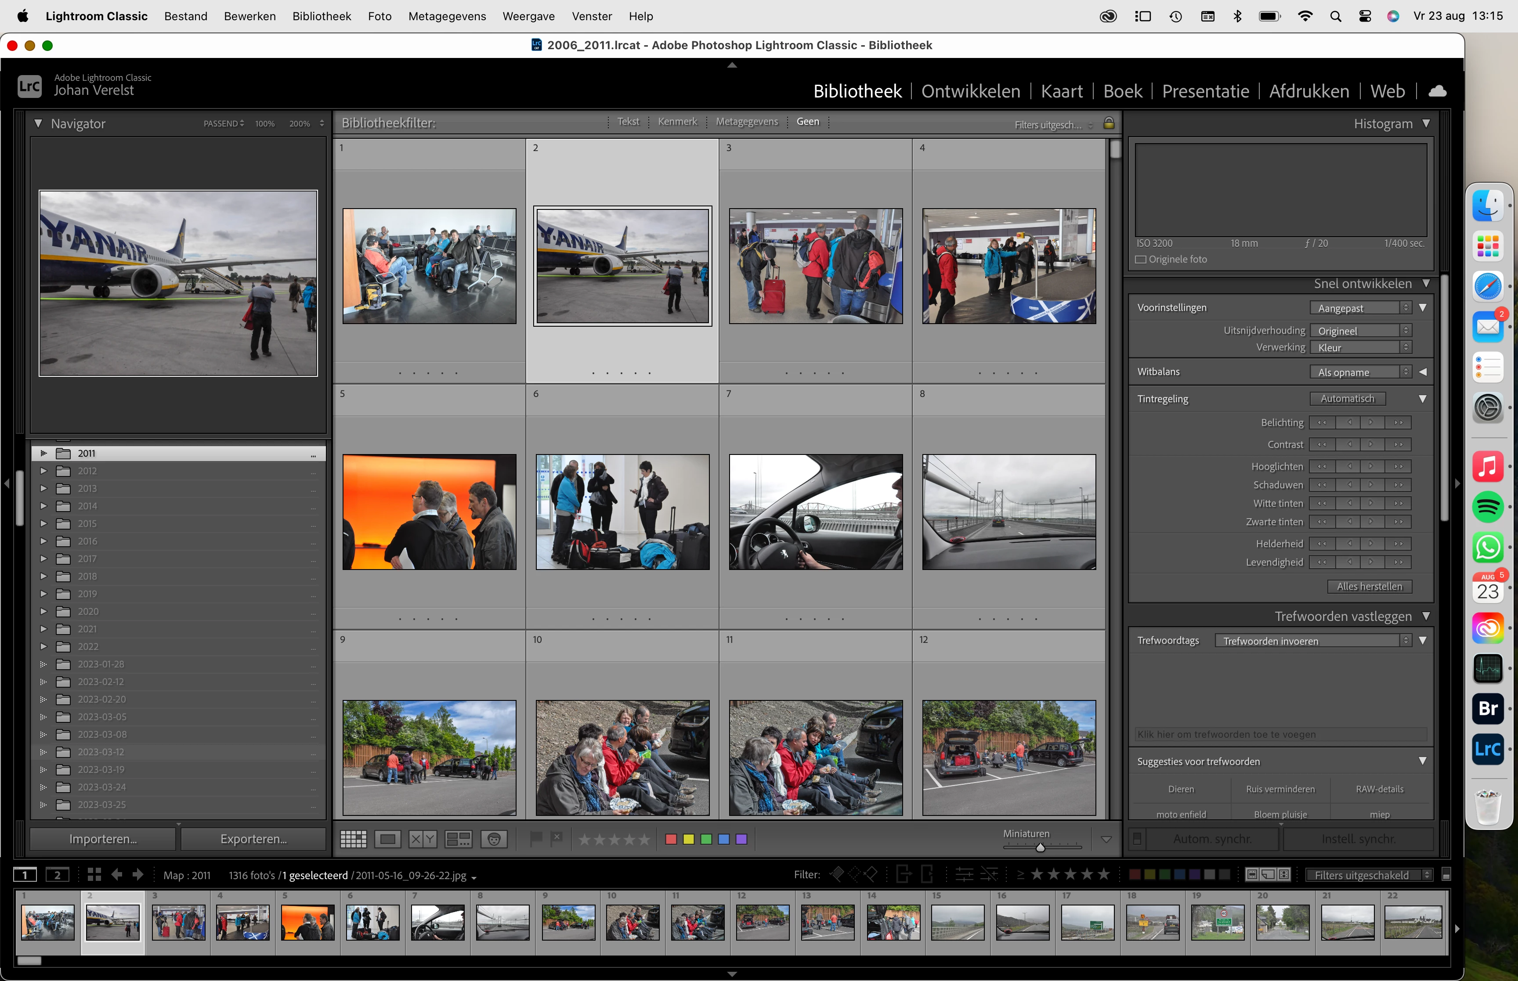Flag photo as pick

(x=536, y=838)
